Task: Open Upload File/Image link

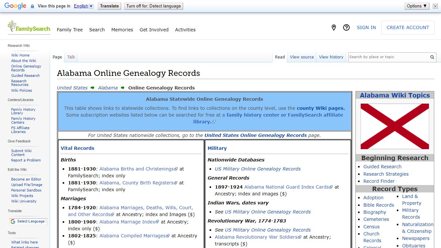Action: point(27,185)
